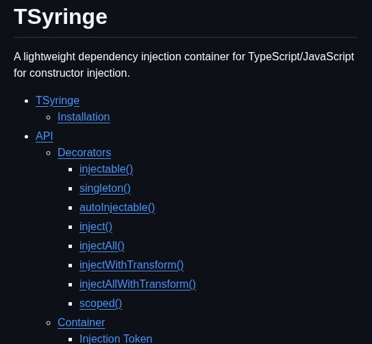This screenshot has width=372, height=344.
Task: Follow the autoInjectable() link
Action: click(117, 208)
